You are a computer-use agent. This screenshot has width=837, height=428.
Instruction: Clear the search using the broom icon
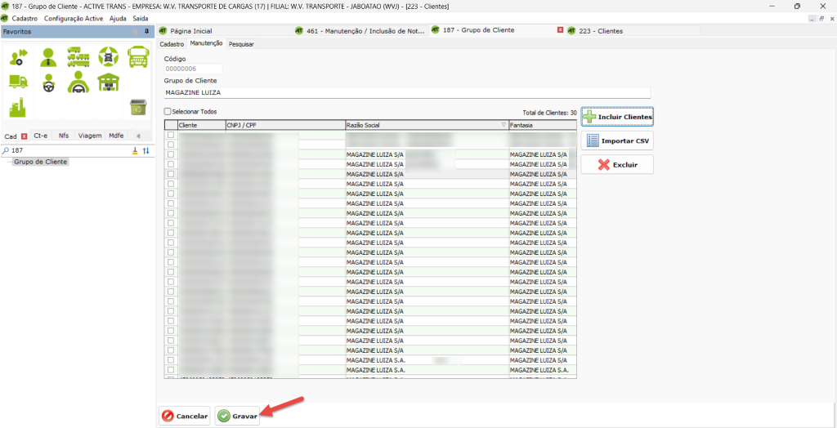click(x=136, y=151)
